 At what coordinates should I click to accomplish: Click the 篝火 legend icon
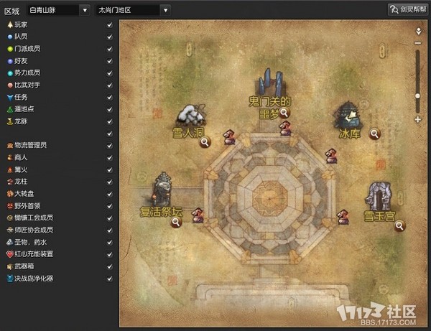(x=10, y=169)
